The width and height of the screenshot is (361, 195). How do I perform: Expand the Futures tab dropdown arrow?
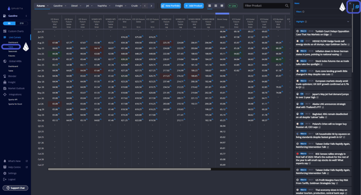point(48,6)
